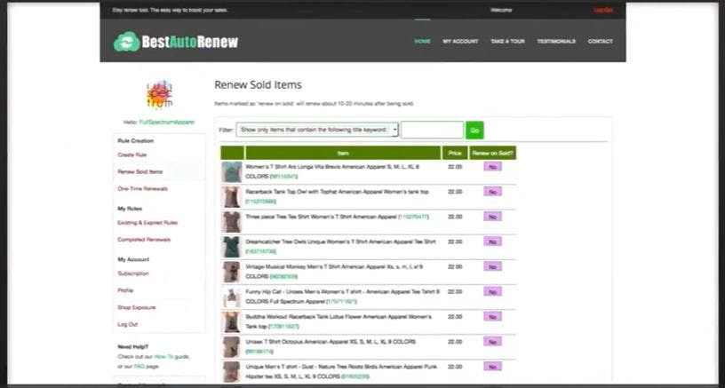
Task: Open the One-Time Renewals sidebar link
Action: click(x=143, y=188)
